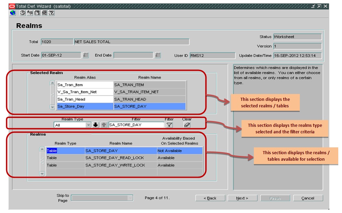Click the Back button
Image resolution: width=342 pixels, height=213 pixels.
[x=211, y=198]
